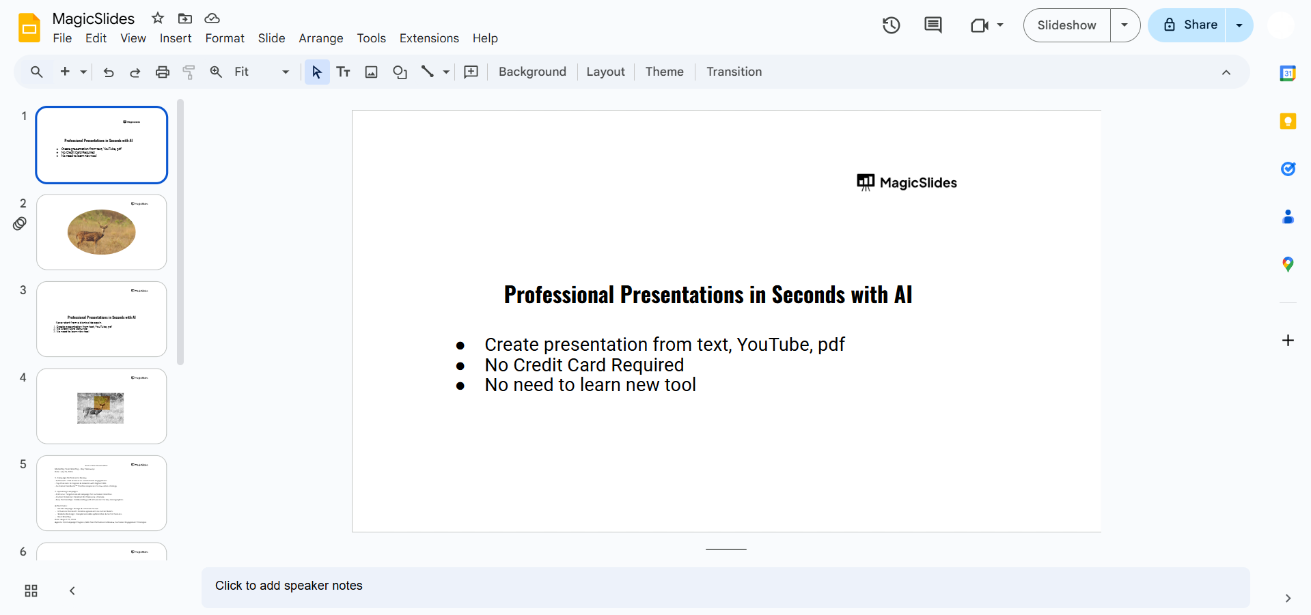This screenshot has height=615, width=1311.
Task: Open the Insert menu
Action: tap(175, 38)
